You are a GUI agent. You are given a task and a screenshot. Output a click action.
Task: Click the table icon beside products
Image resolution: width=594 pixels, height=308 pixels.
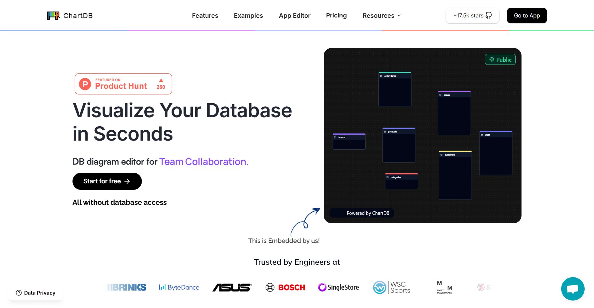pyautogui.click(x=385, y=132)
